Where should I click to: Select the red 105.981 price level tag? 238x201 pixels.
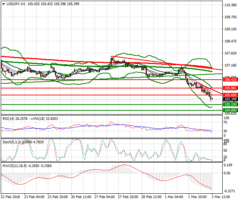pos(230,88)
